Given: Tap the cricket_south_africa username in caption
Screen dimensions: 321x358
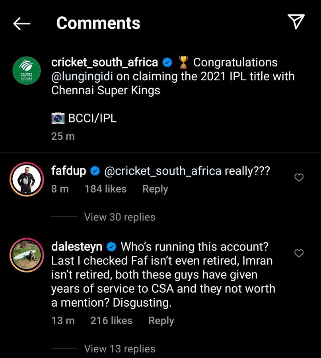Looking at the screenshot, I should click(105, 62).
